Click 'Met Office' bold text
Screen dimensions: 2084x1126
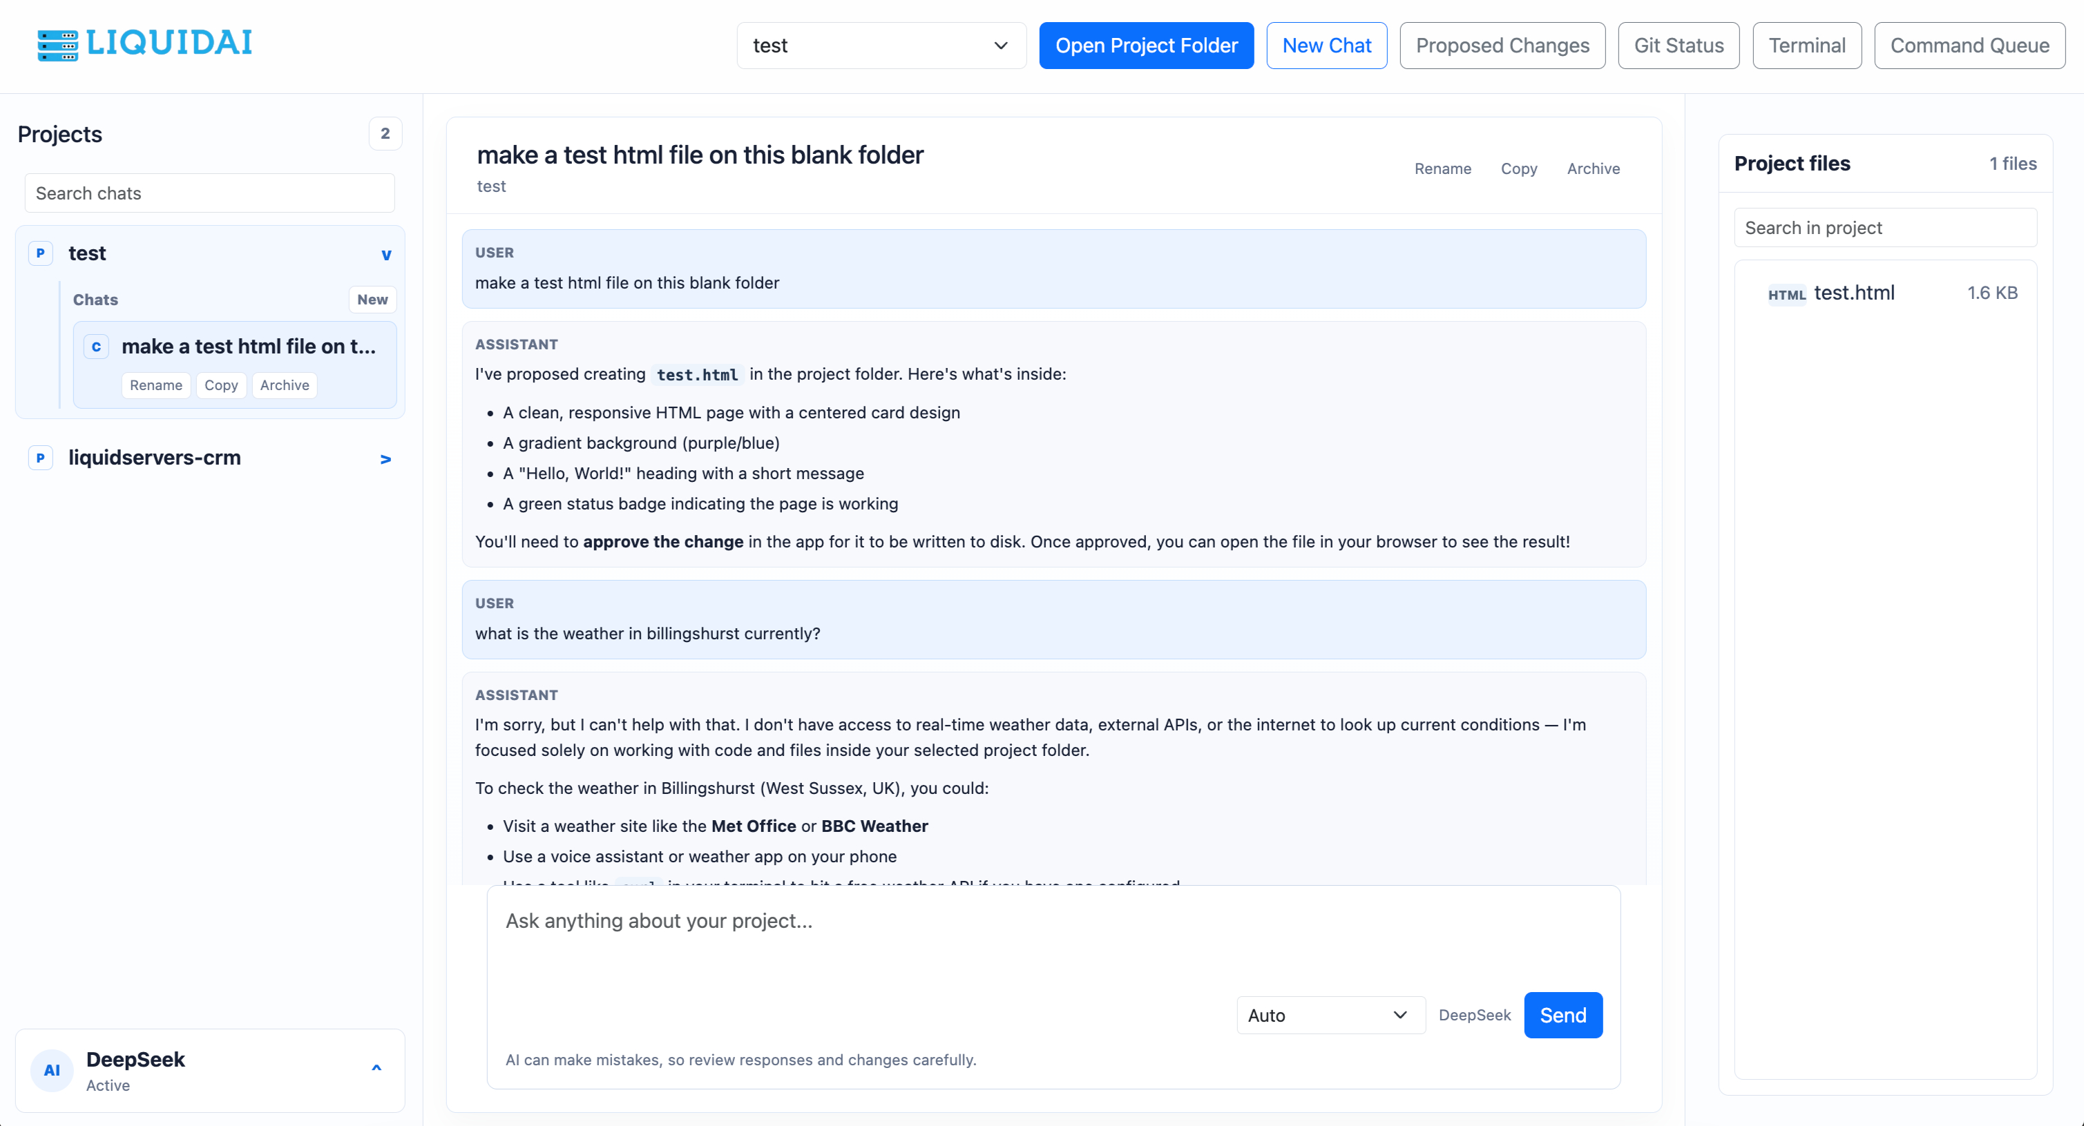point(753,827)
